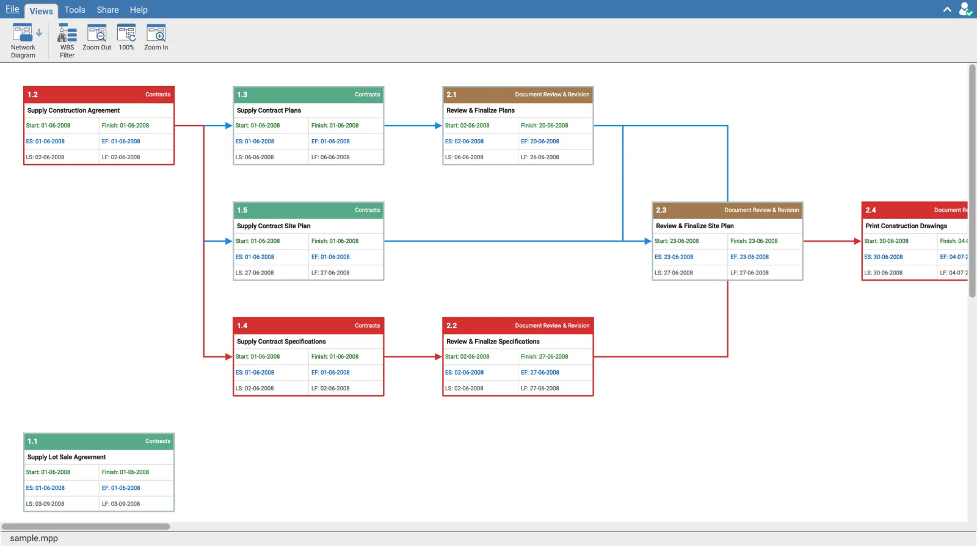Click 'Supply Lot Sale Agreement' task name

67,457
